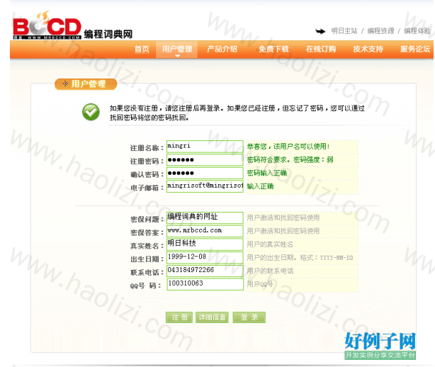Focus the 确认密码 password field
435x367 pixels.
point(205,173)
